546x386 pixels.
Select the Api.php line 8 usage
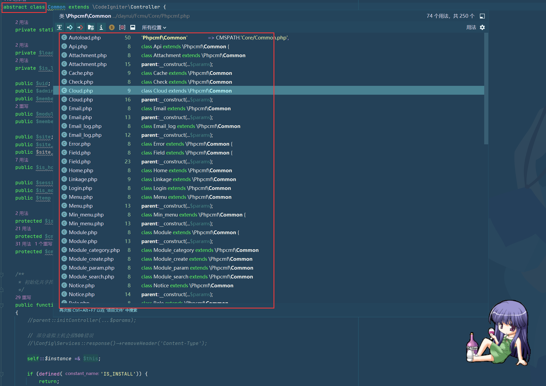coord(269,46)
